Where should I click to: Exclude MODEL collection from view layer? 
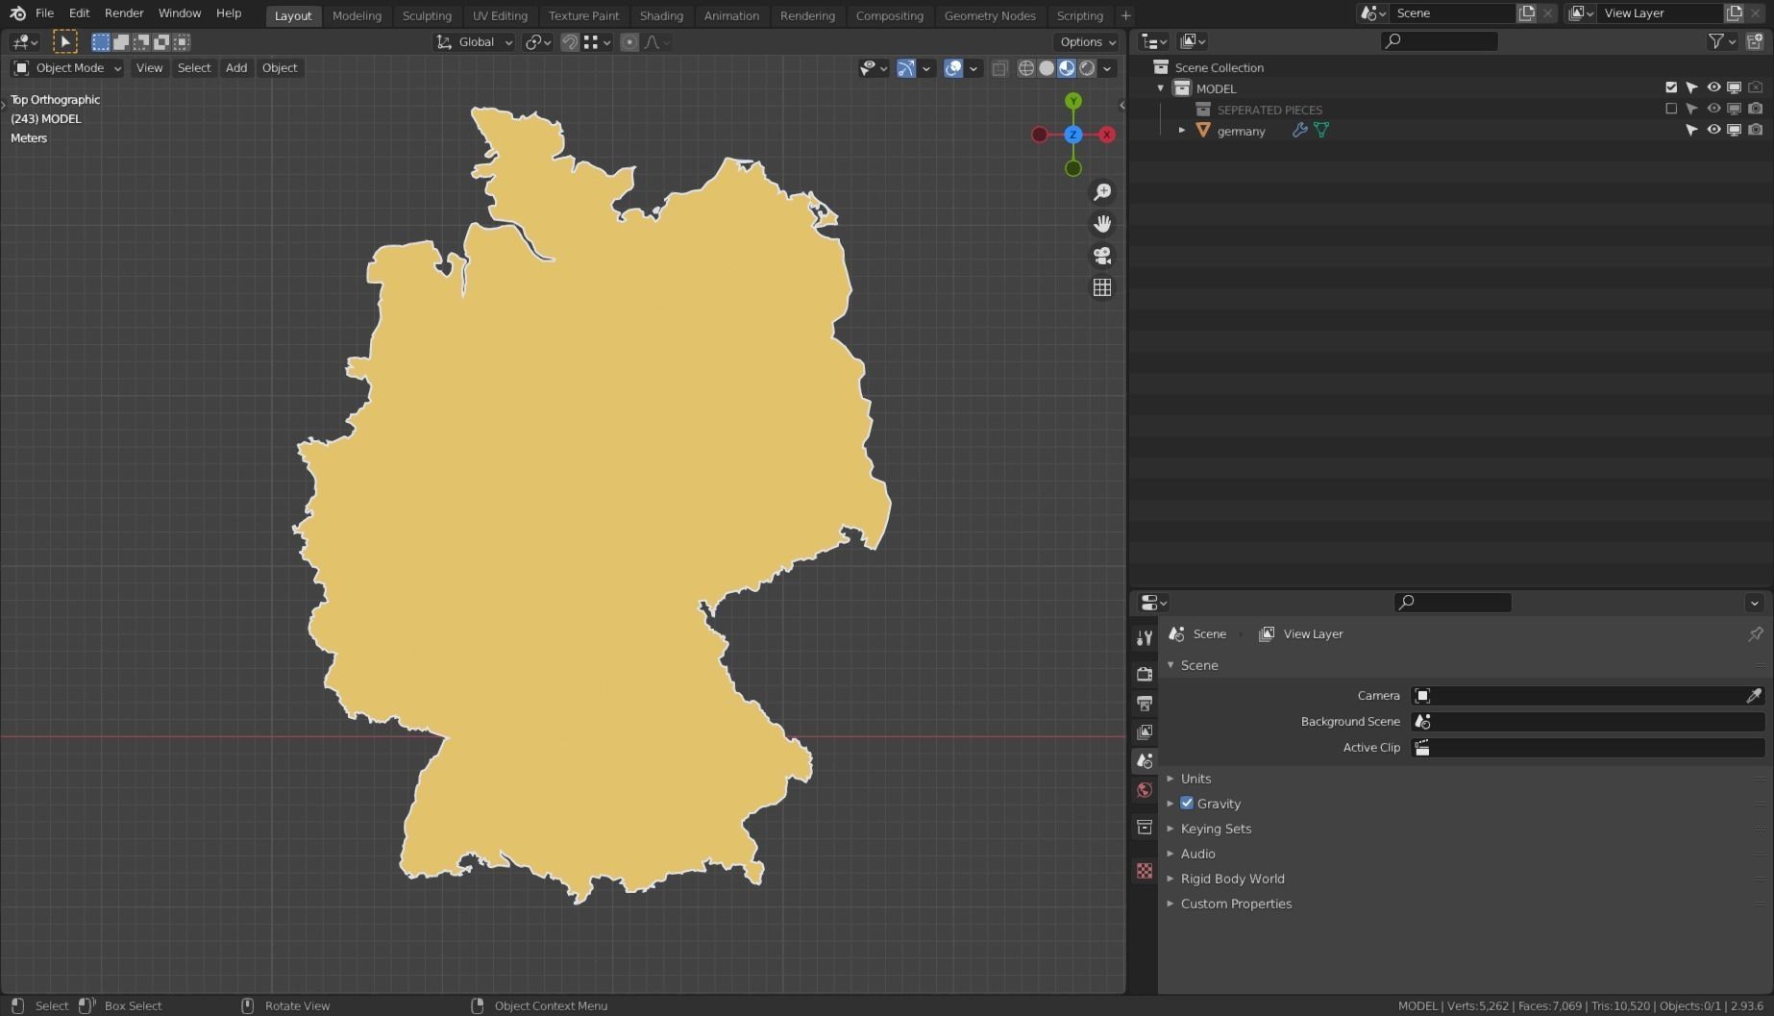(1671, 87)
